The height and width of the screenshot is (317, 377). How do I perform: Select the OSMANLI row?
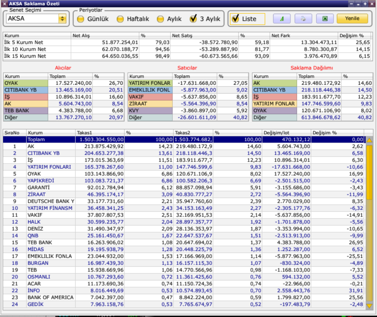(184, 277)
